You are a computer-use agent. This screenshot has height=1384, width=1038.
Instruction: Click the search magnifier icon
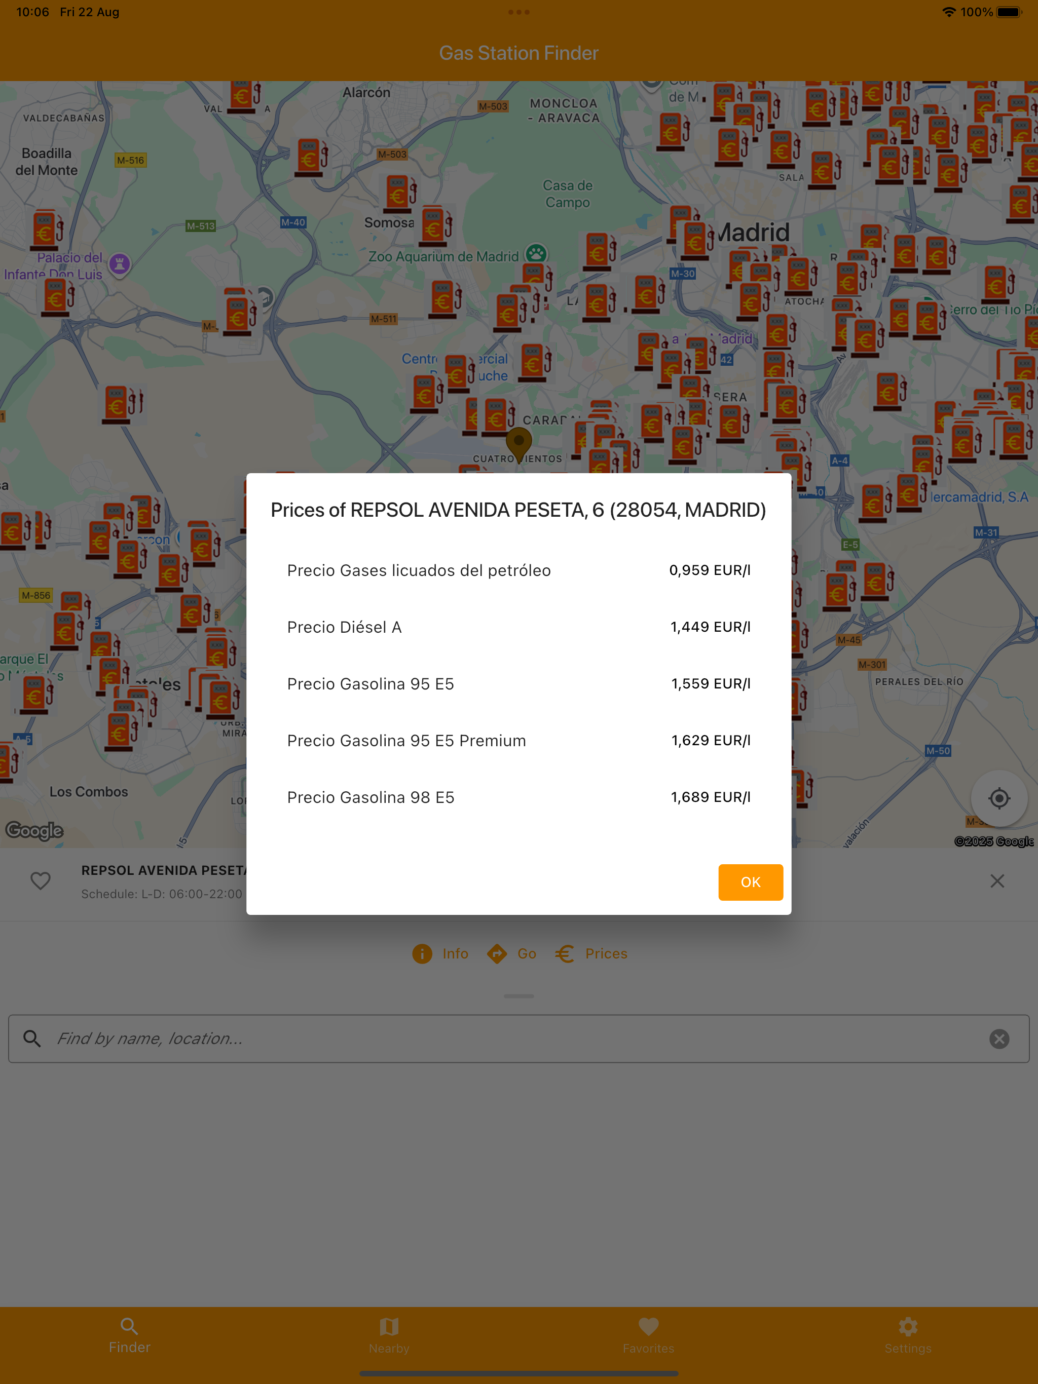32,1039
